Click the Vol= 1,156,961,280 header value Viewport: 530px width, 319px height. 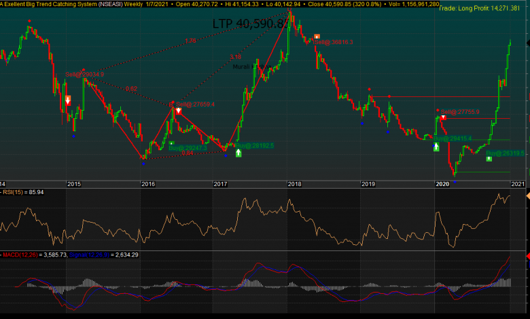(414, 4)
